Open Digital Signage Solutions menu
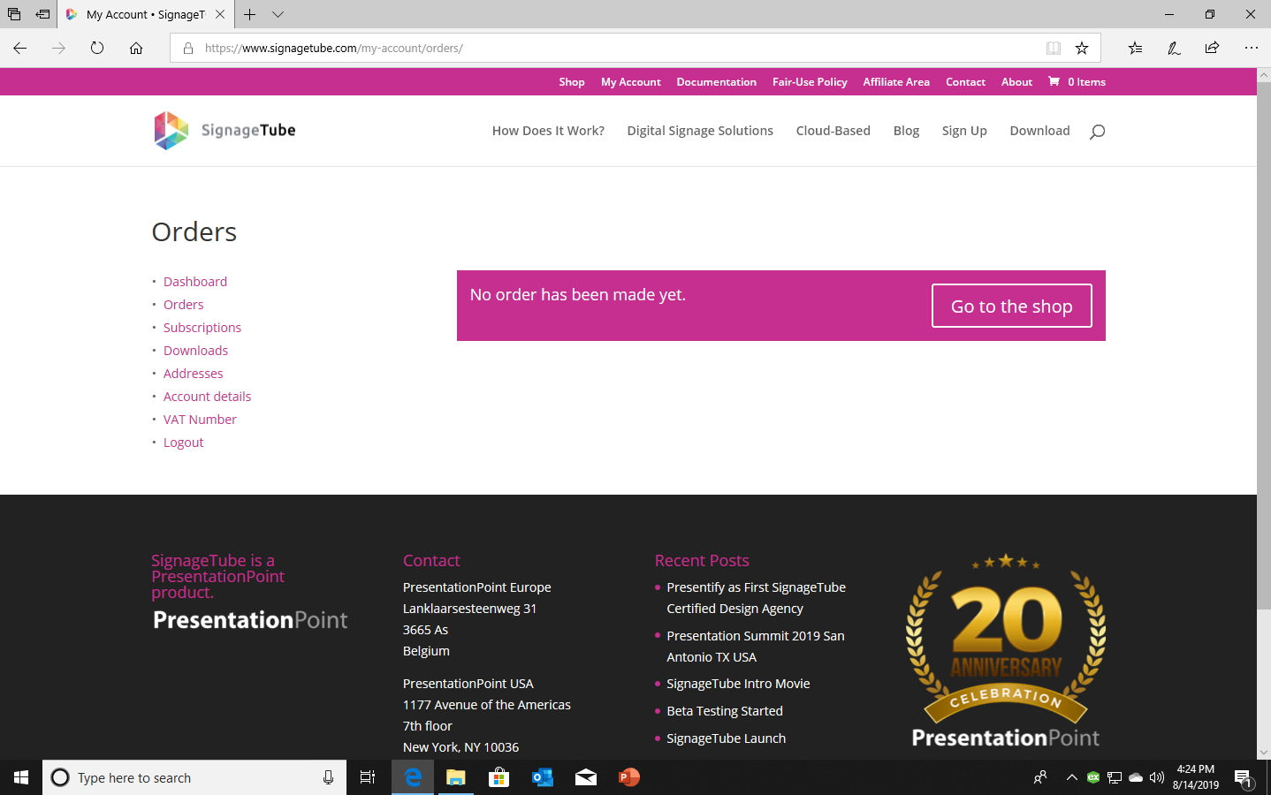The image size is (1271, 795). coord(700,131)
